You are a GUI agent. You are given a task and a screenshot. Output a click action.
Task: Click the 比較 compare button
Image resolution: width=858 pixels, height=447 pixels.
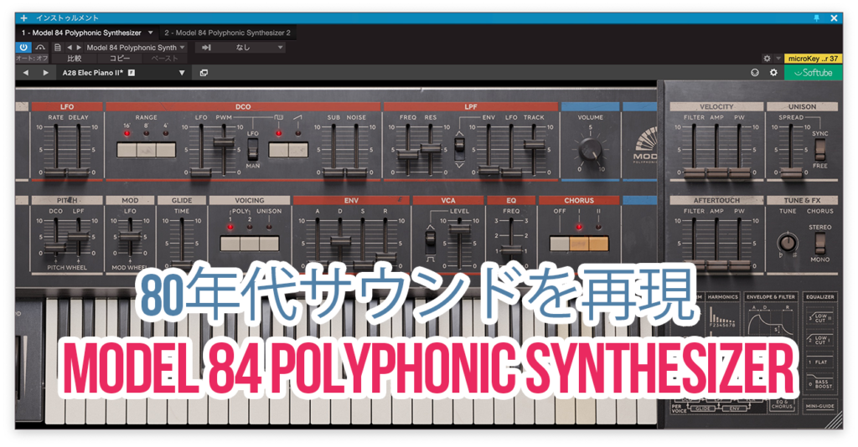[74, 58]
